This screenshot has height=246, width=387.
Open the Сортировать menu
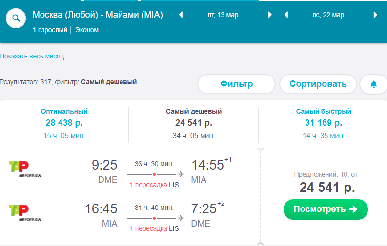(318, 84)
